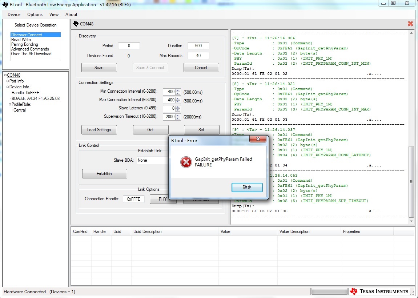Select Read Write operation
This screenshot has width=418, height=298.
coord(21,40)
